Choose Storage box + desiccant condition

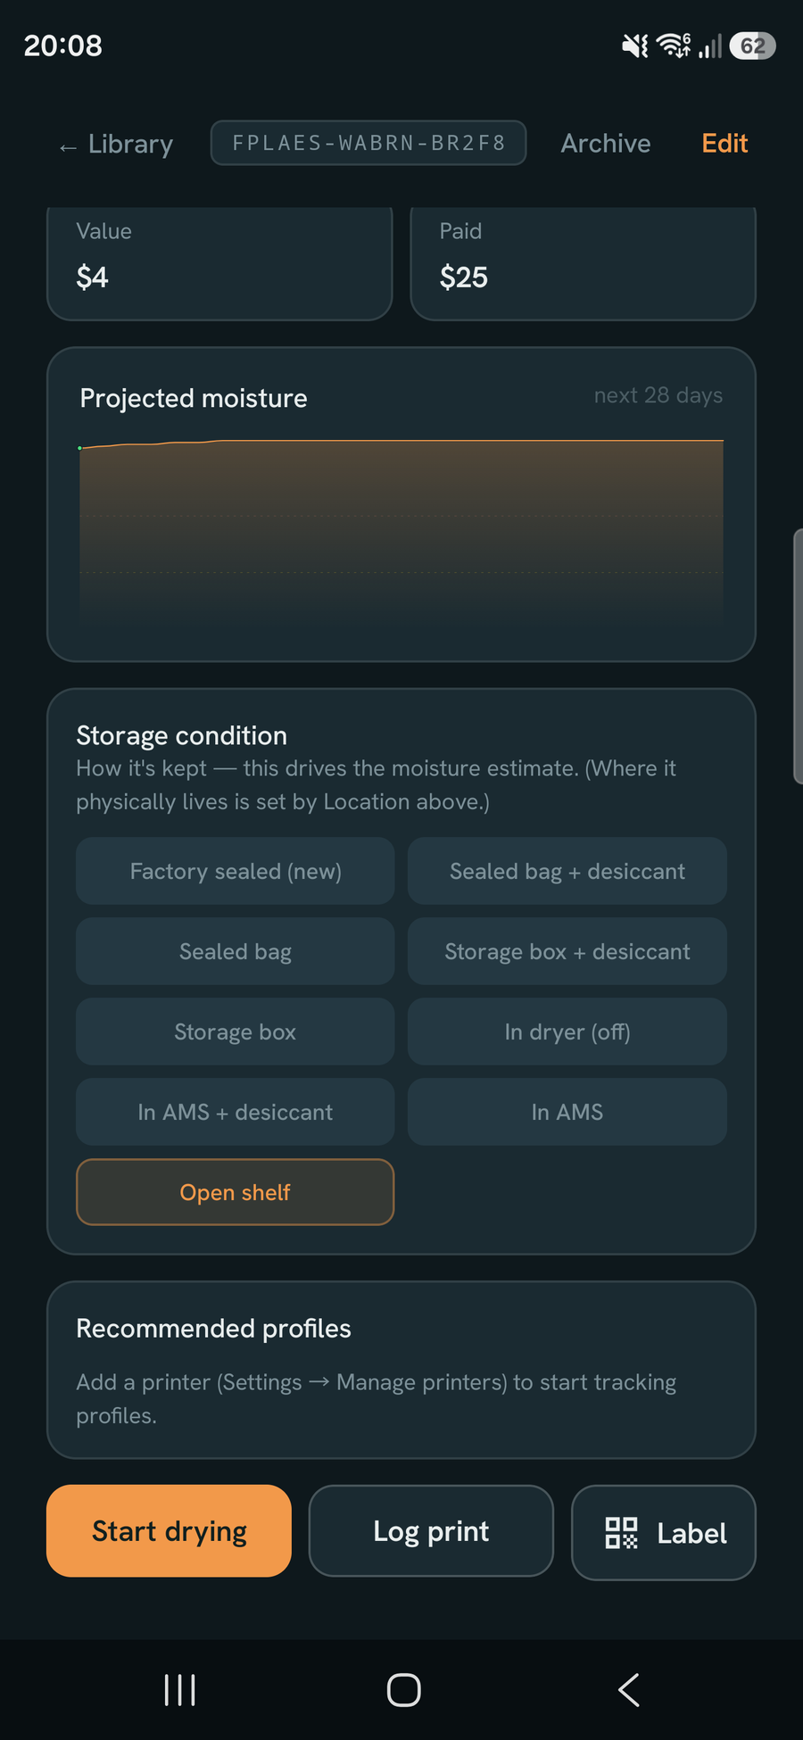click(567, 951)
